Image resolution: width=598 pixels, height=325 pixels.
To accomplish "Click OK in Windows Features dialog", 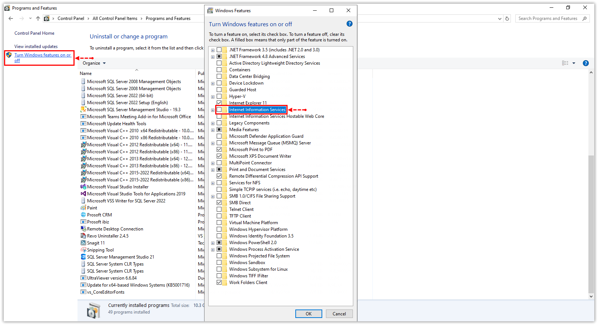I will tap(309, 314).
